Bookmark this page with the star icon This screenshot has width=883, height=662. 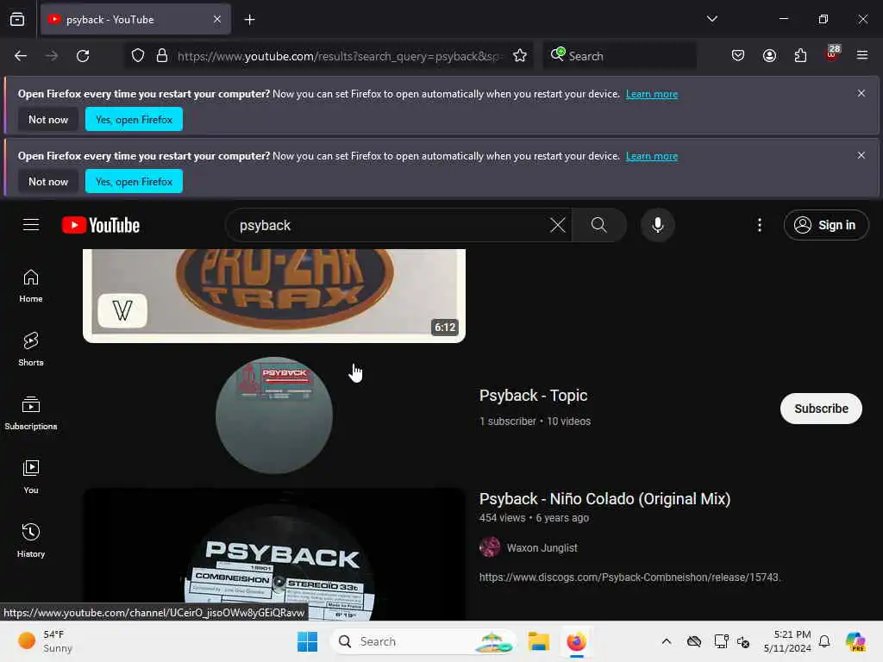tap(520, 56)
